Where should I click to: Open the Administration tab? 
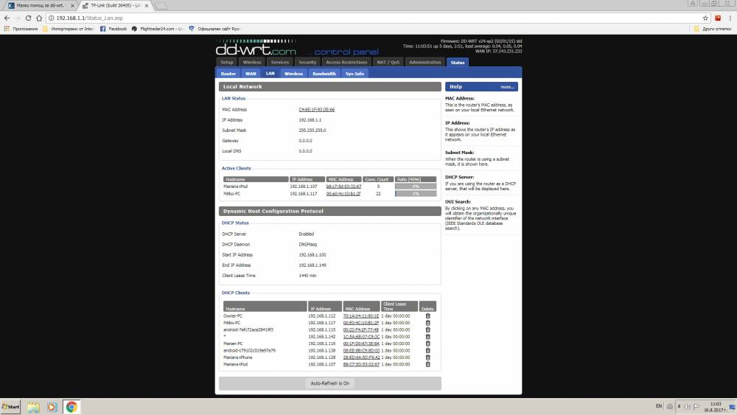click(x=425, y=62)
